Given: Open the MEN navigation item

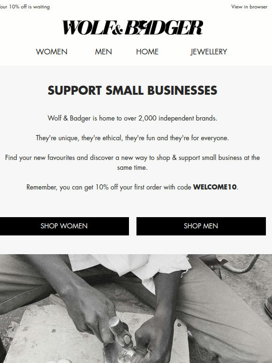Looking at the screenshot, I should [103, 52].
